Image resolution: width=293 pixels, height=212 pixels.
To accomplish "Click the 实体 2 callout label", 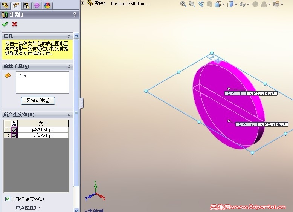I will tap(246, 124).
